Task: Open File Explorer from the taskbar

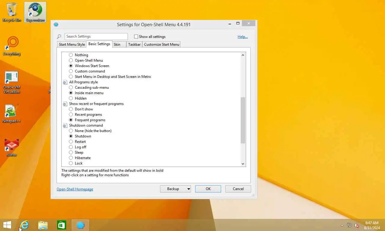Action: click(x=43, y=225)
